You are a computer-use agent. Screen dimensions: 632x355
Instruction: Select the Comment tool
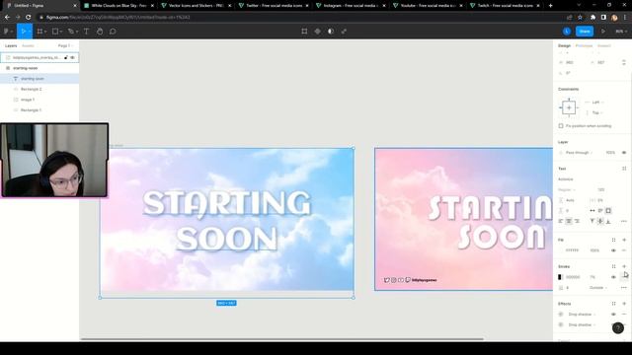[113, 32]
